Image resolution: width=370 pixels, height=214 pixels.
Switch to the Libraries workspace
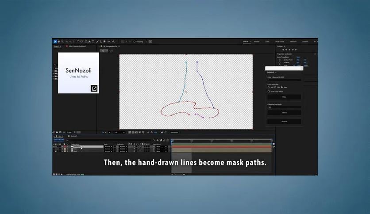(305, 42)
